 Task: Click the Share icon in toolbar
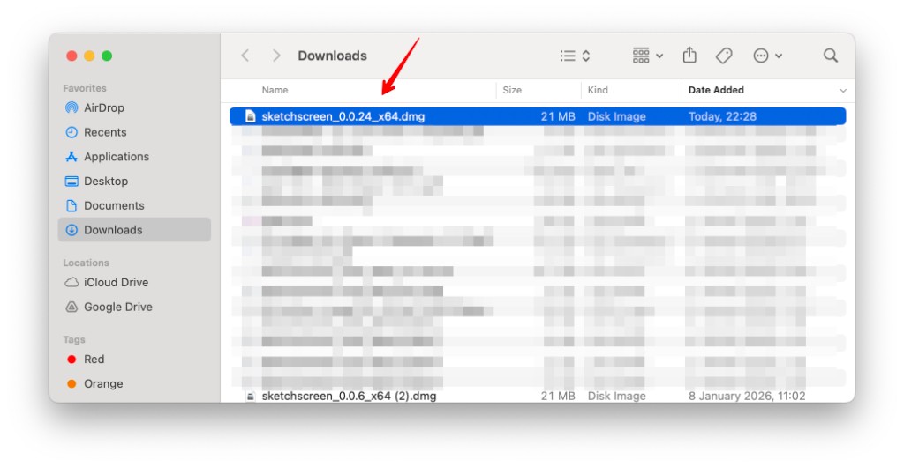(x=689, y=56)
